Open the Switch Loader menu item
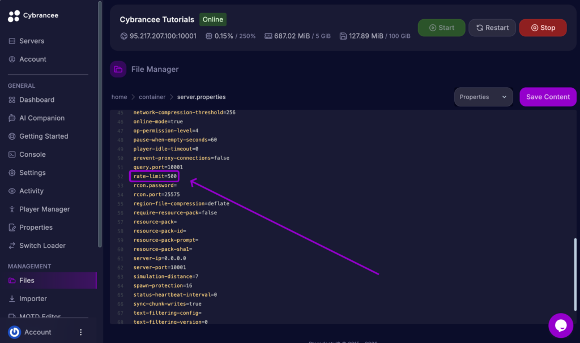 [x=42, y=246]
